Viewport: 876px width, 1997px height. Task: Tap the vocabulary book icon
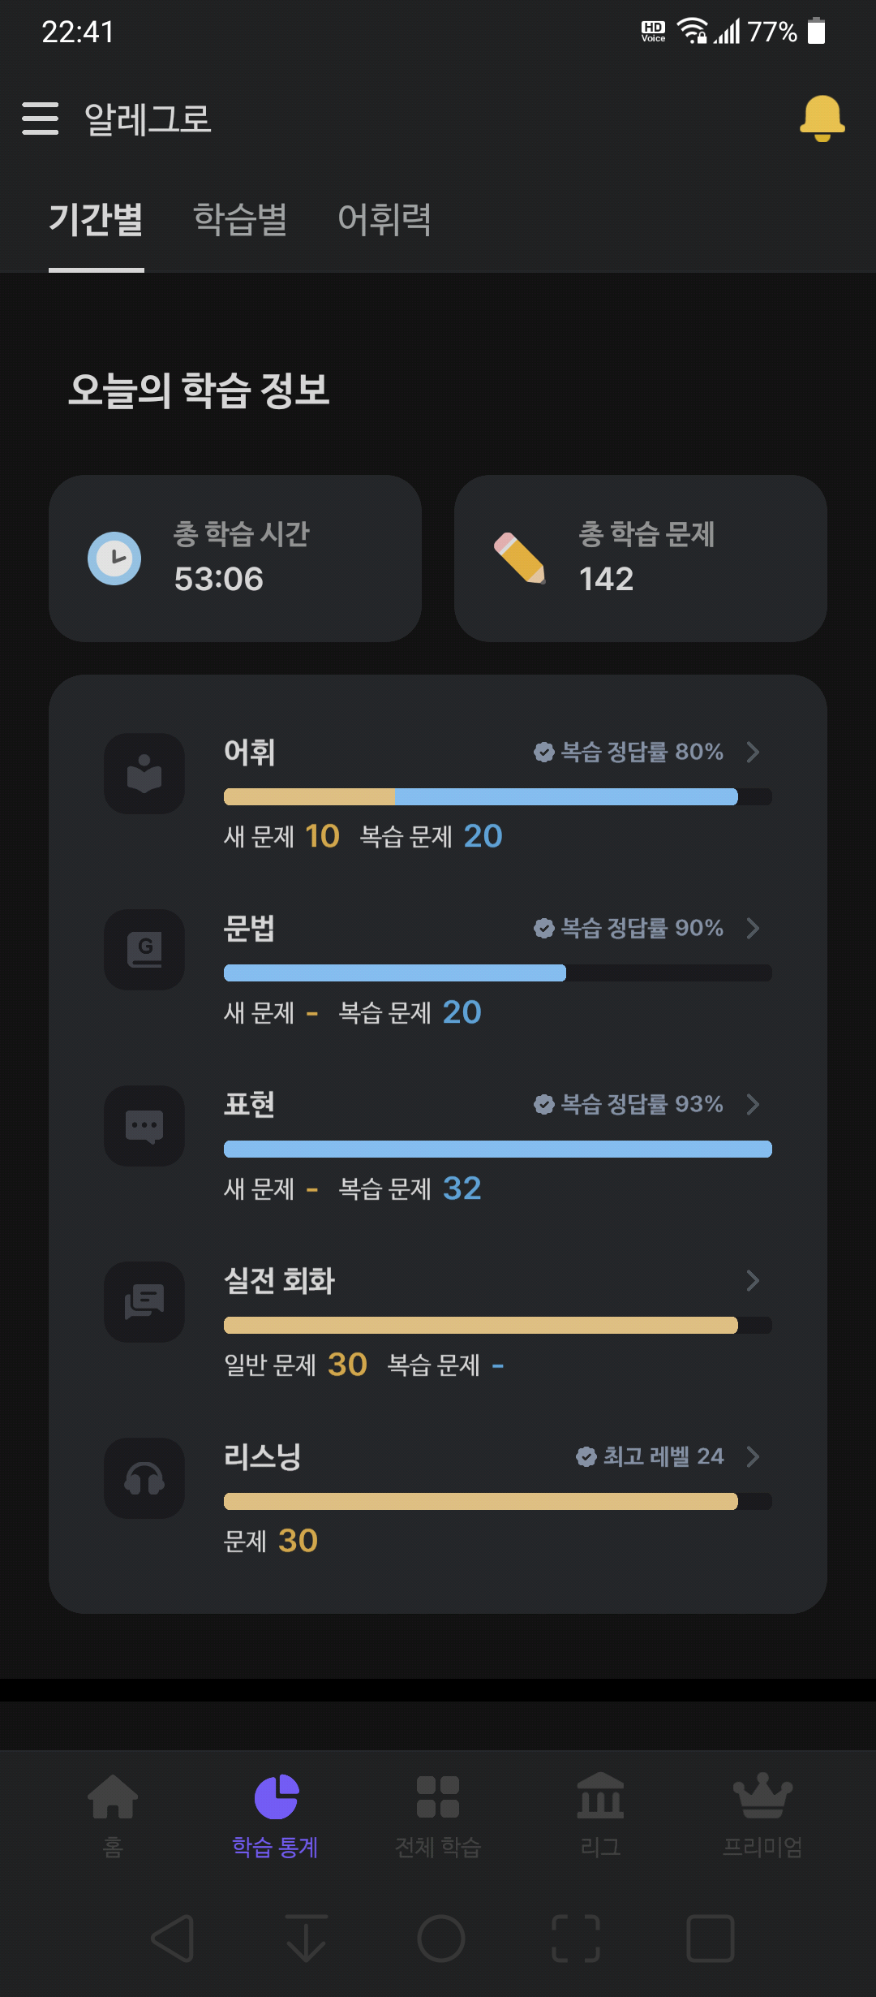click(144, 774)
